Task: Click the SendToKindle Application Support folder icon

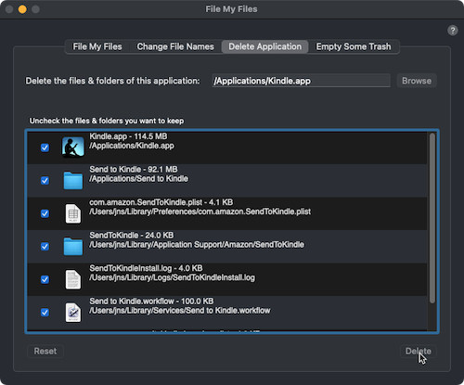Action: [73, 246]
